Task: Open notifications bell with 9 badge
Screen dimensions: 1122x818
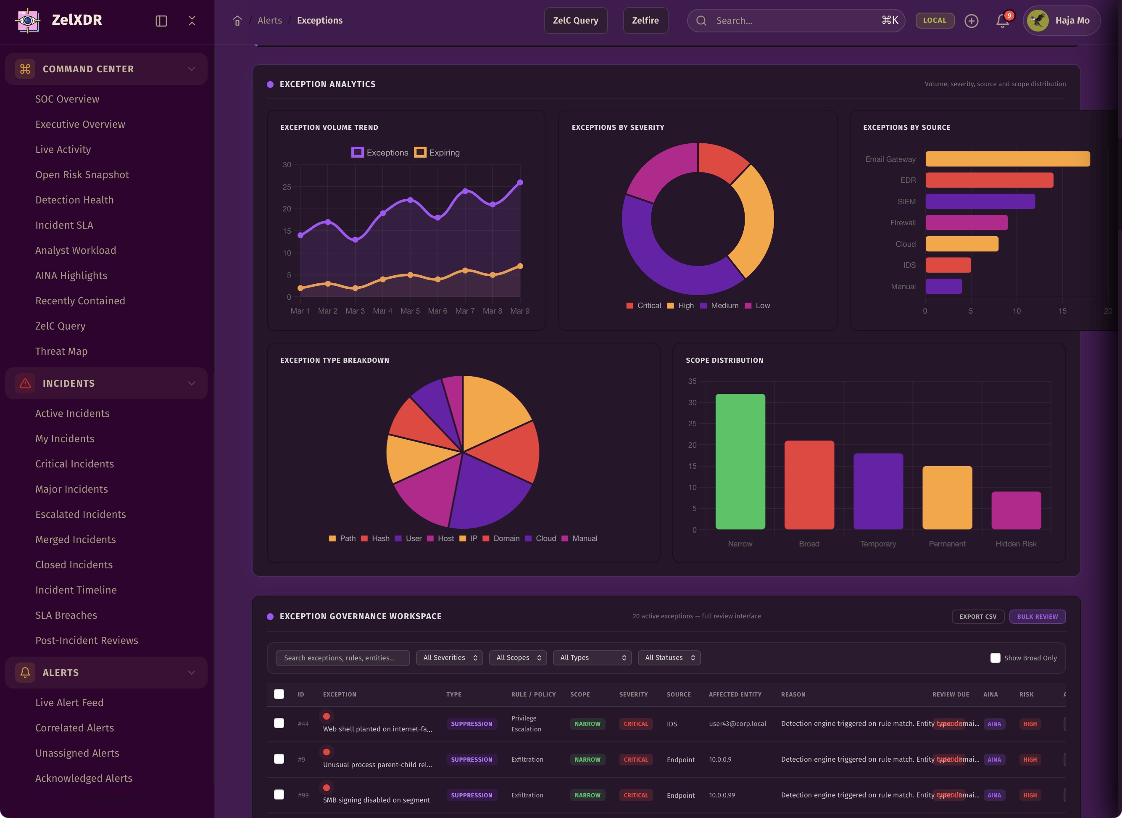Action: point(1002,21)
